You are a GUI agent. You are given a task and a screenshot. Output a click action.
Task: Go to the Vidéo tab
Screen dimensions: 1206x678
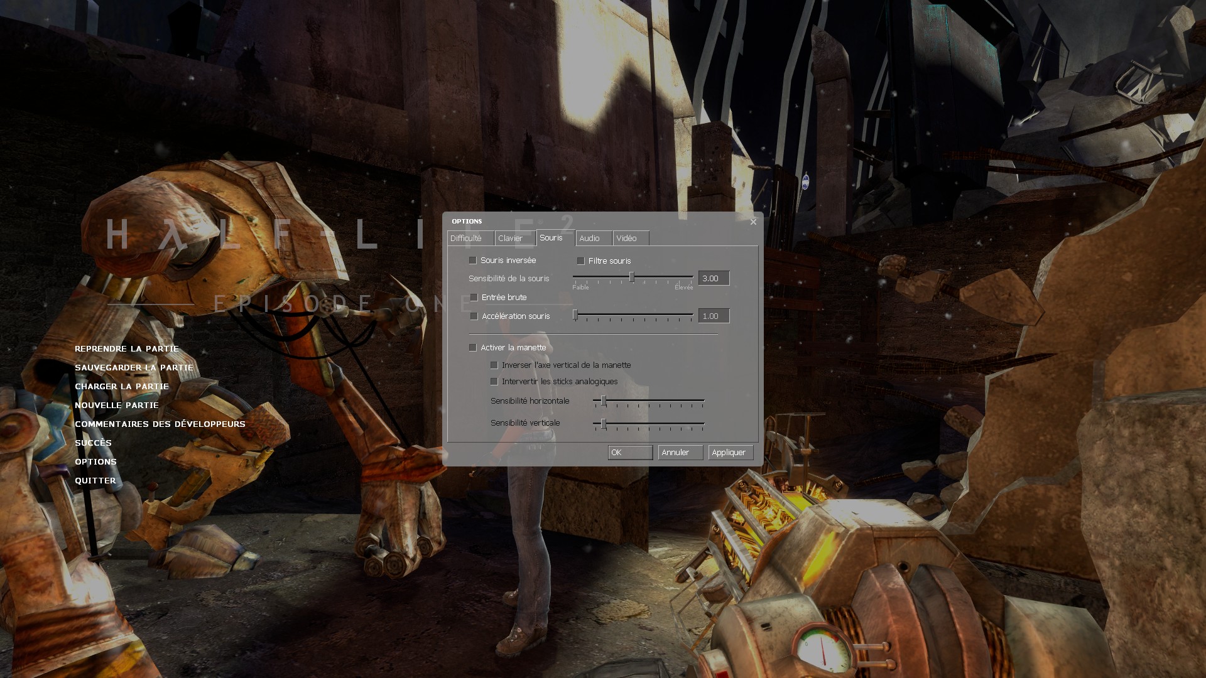tap(626, 239)
